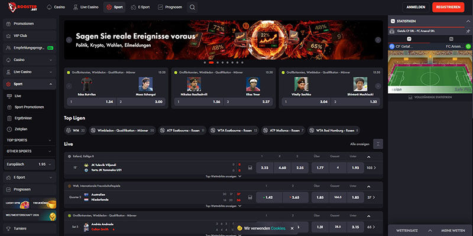Select the pitch view tab in Statistiken
Image resolution: width=473 pixels, height=236 pixels.
pos(409,39)
